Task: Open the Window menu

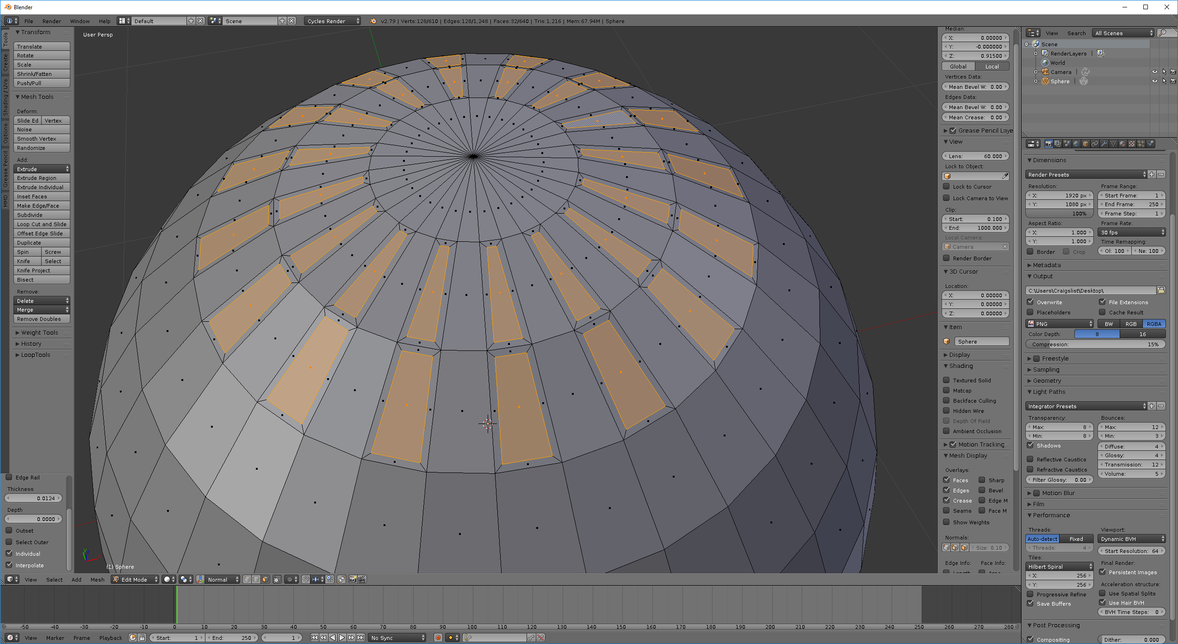Action: 80,21
